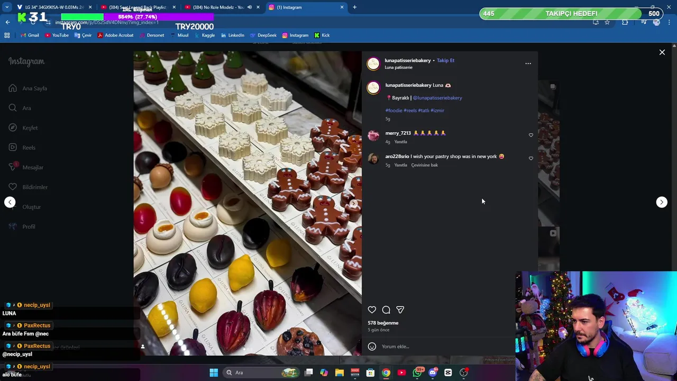Image resolution: width=677 pixels, height=381 pixels.
Task: Open the three-dot post options menu
Action: [x=528, y=63]
